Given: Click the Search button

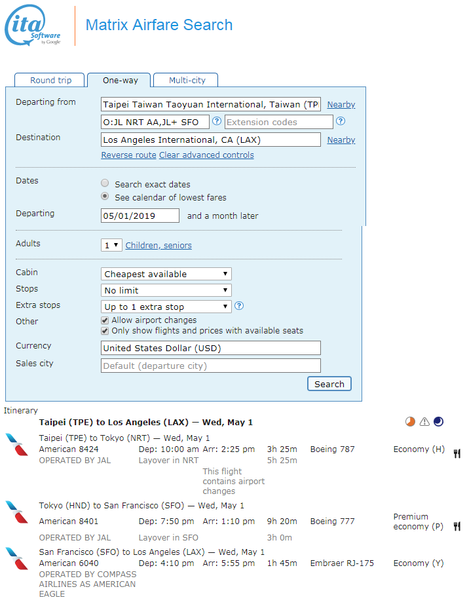Looking at the screenshot, I should pos(329,384).
